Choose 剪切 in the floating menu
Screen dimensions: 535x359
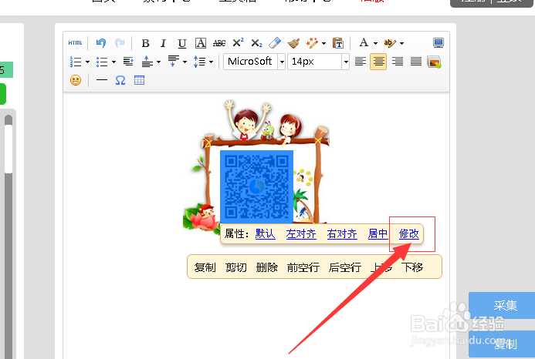point(235,267)
